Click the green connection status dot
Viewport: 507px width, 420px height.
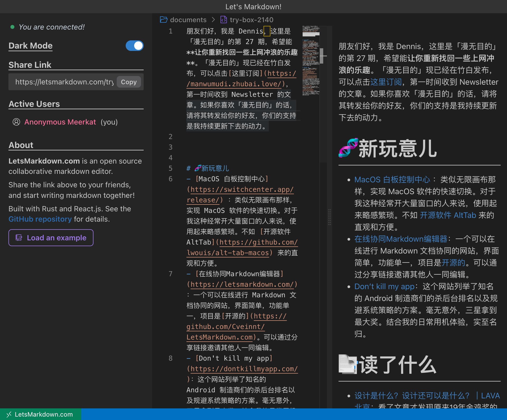pos(12,27)
